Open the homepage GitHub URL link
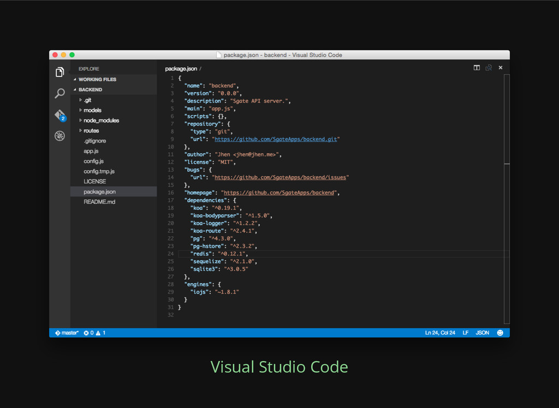This screenshot has width=559, height=408. pos(279,193)
